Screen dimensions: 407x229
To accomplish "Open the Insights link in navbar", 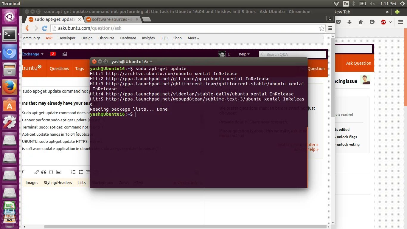I will [x=148, y=38].
